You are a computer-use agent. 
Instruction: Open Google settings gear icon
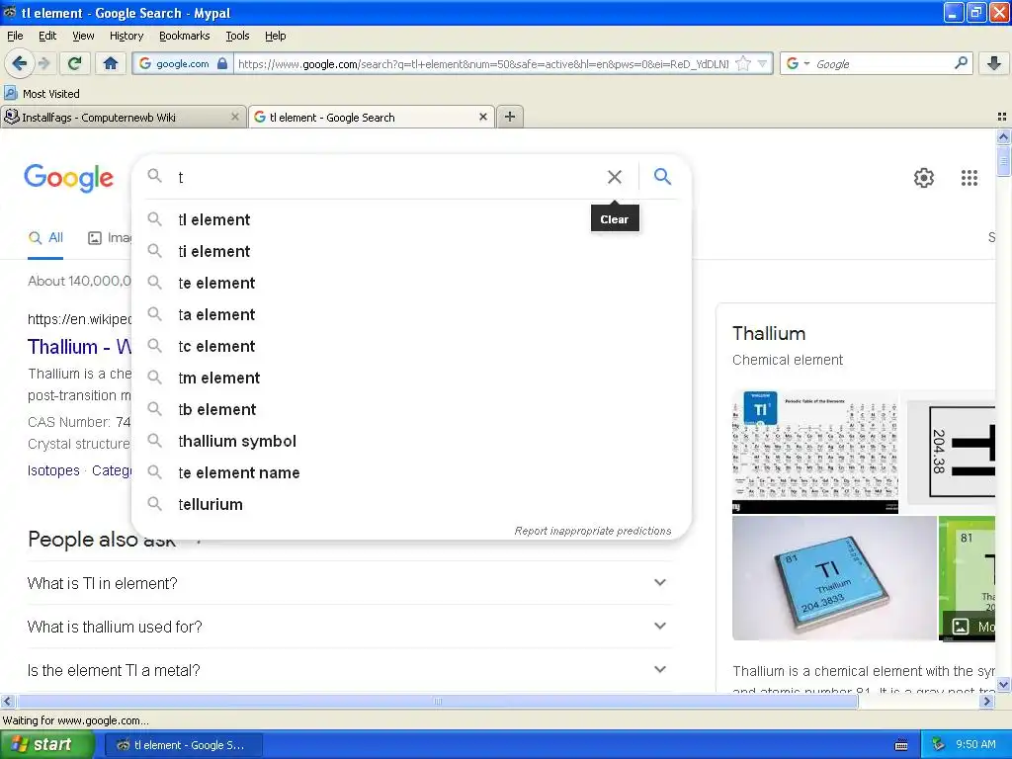click(x=924, y=178)
